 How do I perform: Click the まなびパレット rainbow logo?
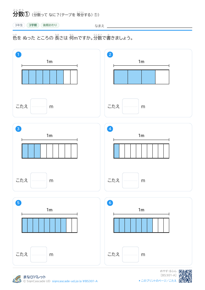point(17,279)
